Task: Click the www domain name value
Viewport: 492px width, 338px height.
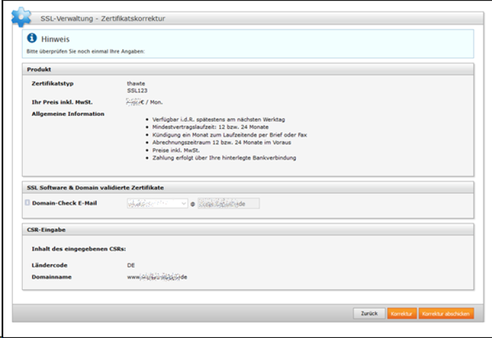Action: coord(157,277)
